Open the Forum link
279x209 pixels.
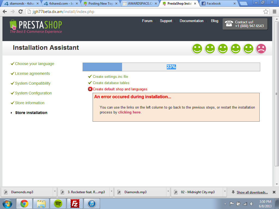point(147,21)
